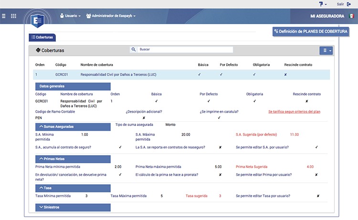Open the list options dropdown button
Viewport: 358px width, 220px height.
pyautogui.click(x=326, y=51)
